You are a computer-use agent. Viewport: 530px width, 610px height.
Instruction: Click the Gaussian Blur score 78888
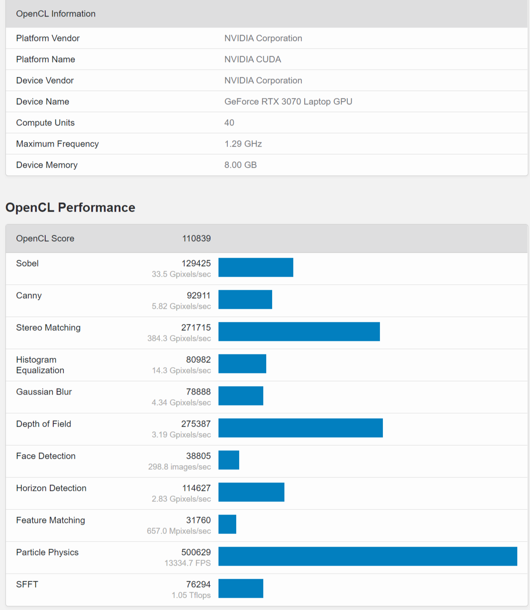click(199, 392)
